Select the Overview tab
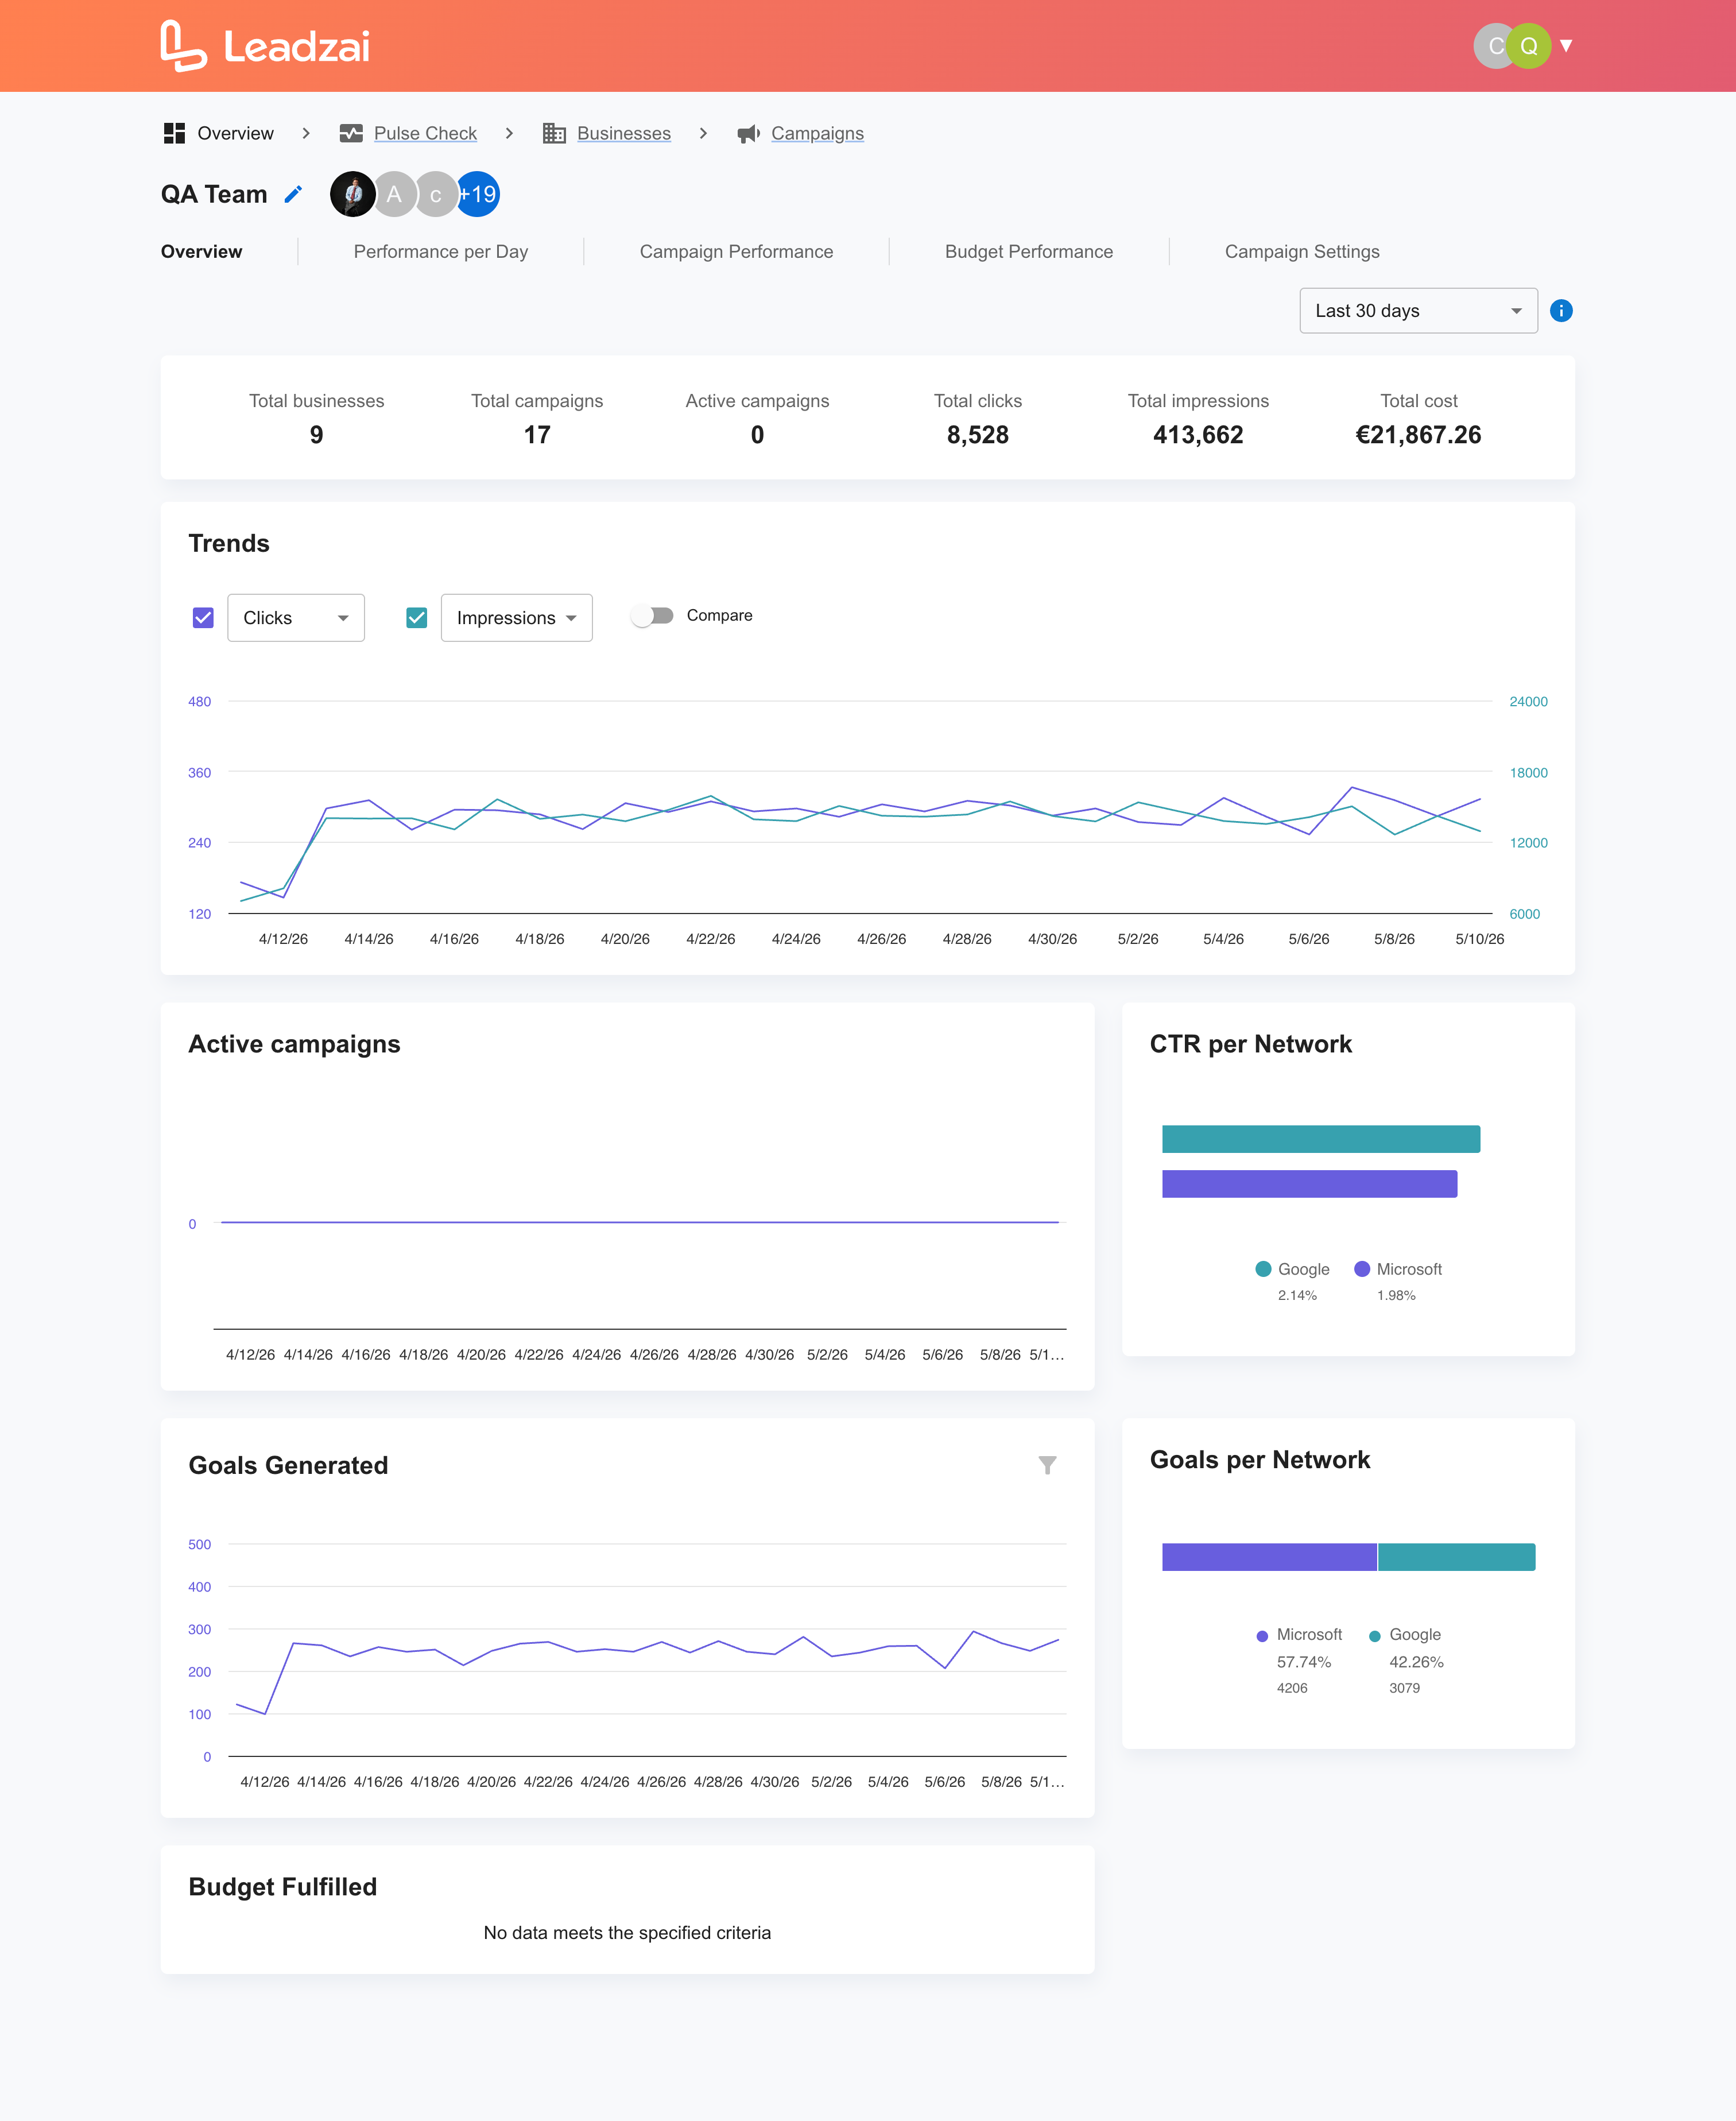 pos(201,252)
